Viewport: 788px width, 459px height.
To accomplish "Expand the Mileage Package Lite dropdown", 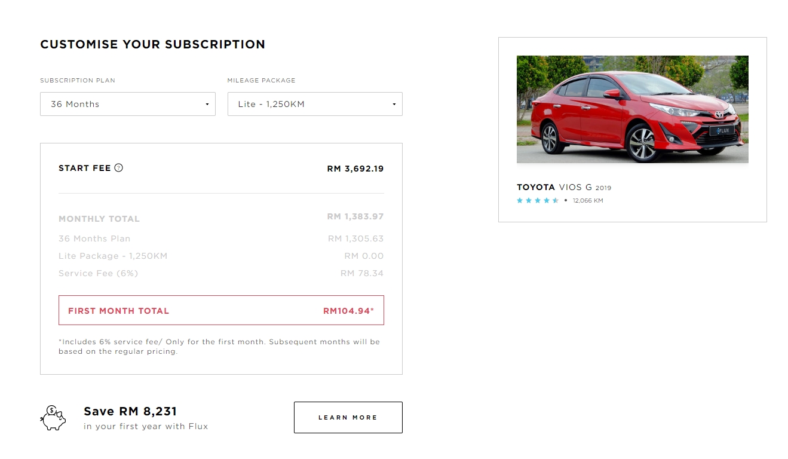I will pyautogui.click(x=314, y=104).
